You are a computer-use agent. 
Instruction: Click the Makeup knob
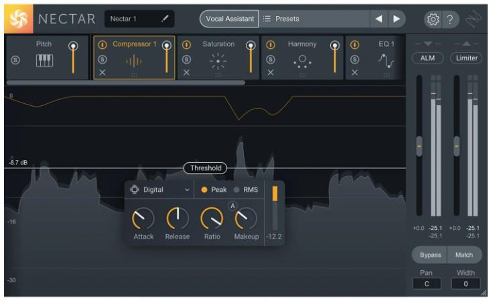pyautogui.click(x=246, y=219)
